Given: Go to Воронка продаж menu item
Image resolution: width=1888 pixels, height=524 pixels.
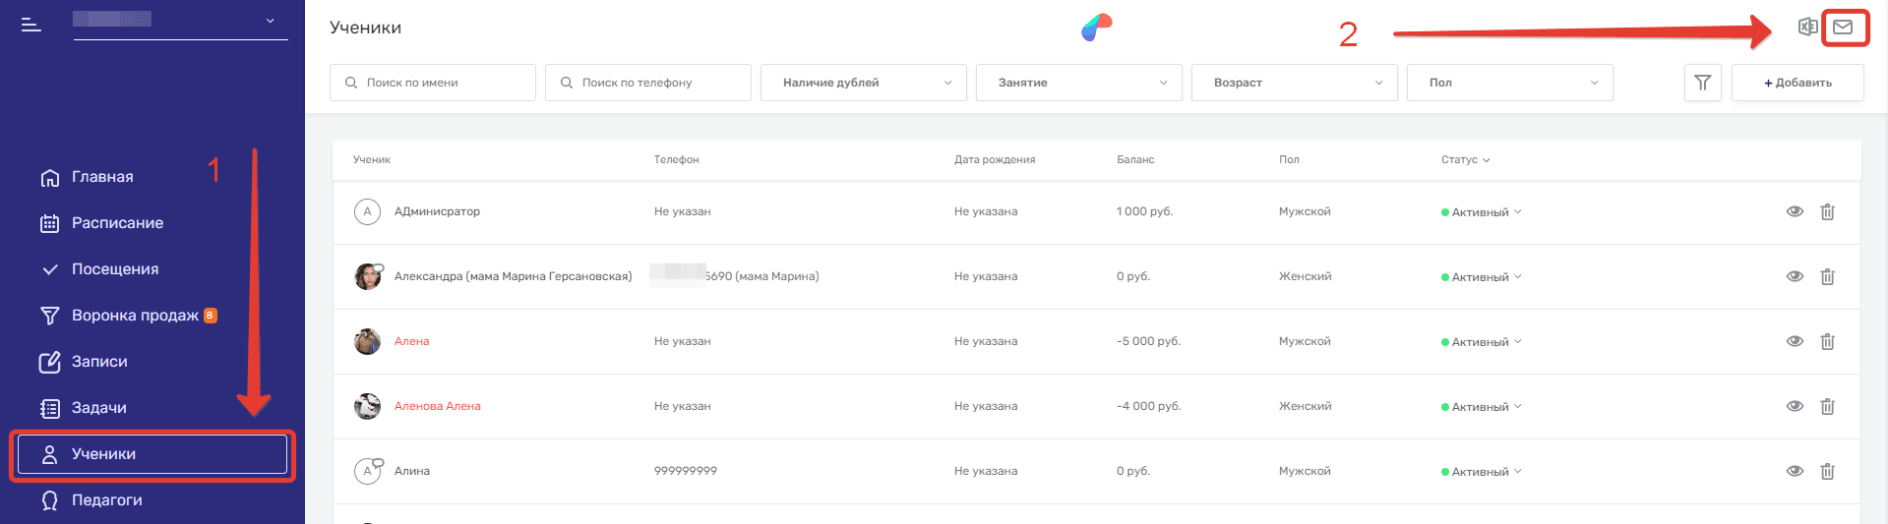Looking at the screenshot, I should (x=135, y=316).
